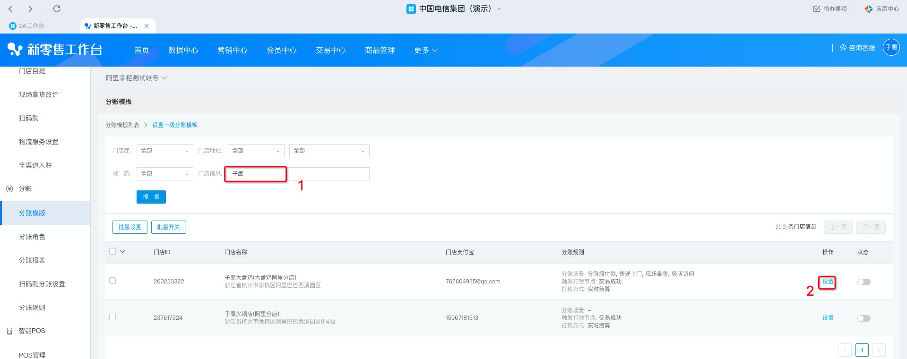
Task: Go to the next pagination arrow
Action: 879,350
